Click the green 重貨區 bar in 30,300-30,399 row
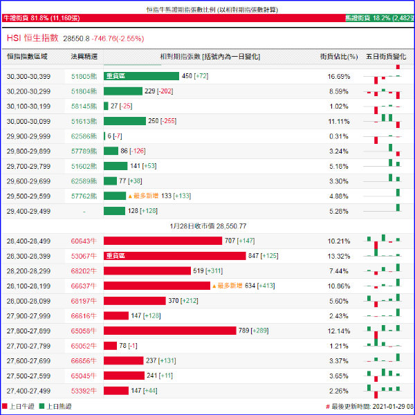Screen dimensions: 415x415 [141, 76]
